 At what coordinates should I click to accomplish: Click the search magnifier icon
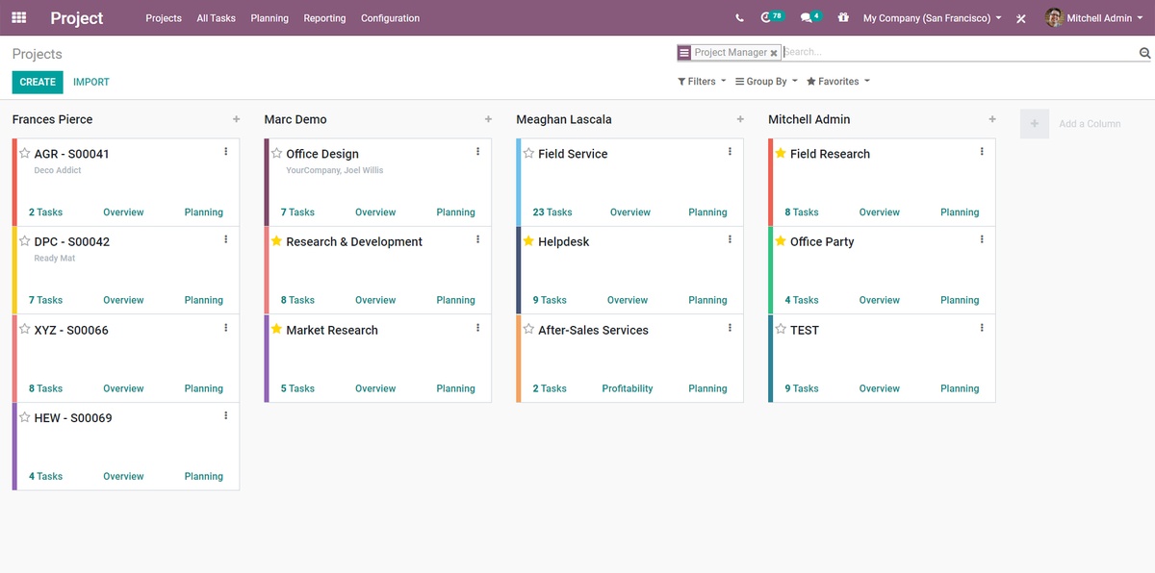click(x=1143, y=53)
